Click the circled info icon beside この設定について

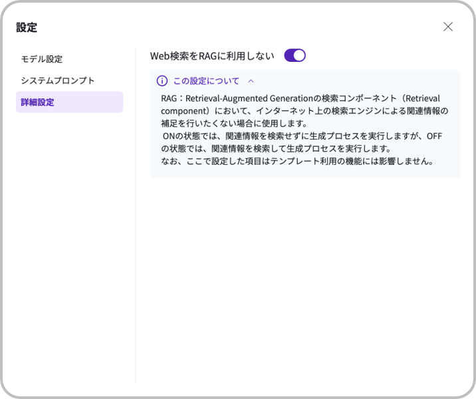coord(162,81)
